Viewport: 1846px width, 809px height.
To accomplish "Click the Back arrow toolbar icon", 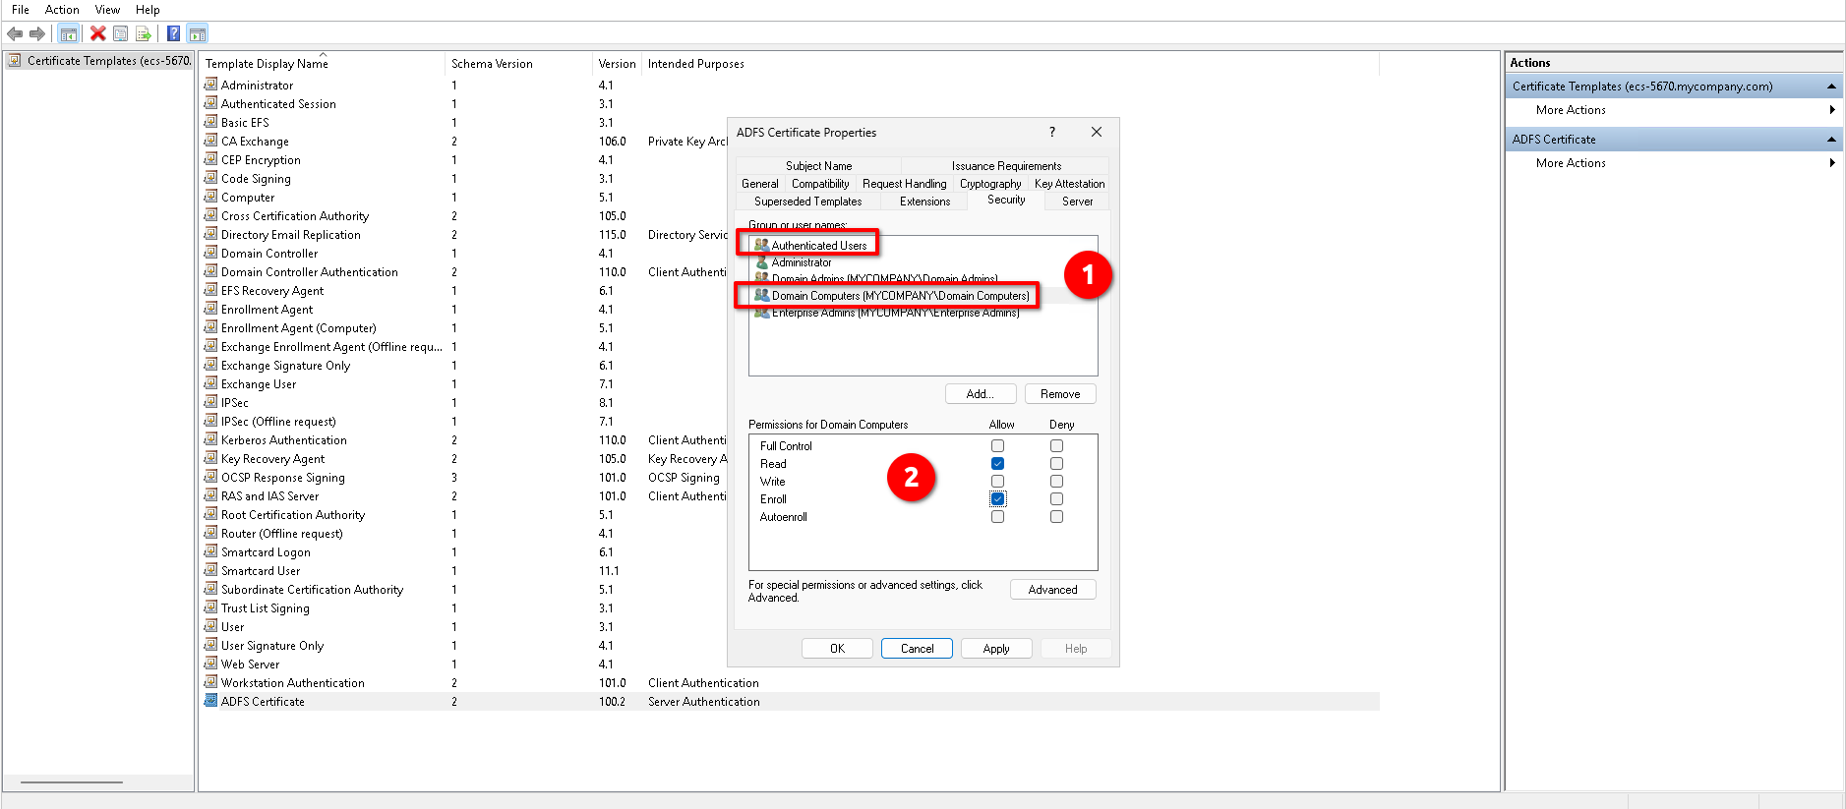I will click(15, 33).
